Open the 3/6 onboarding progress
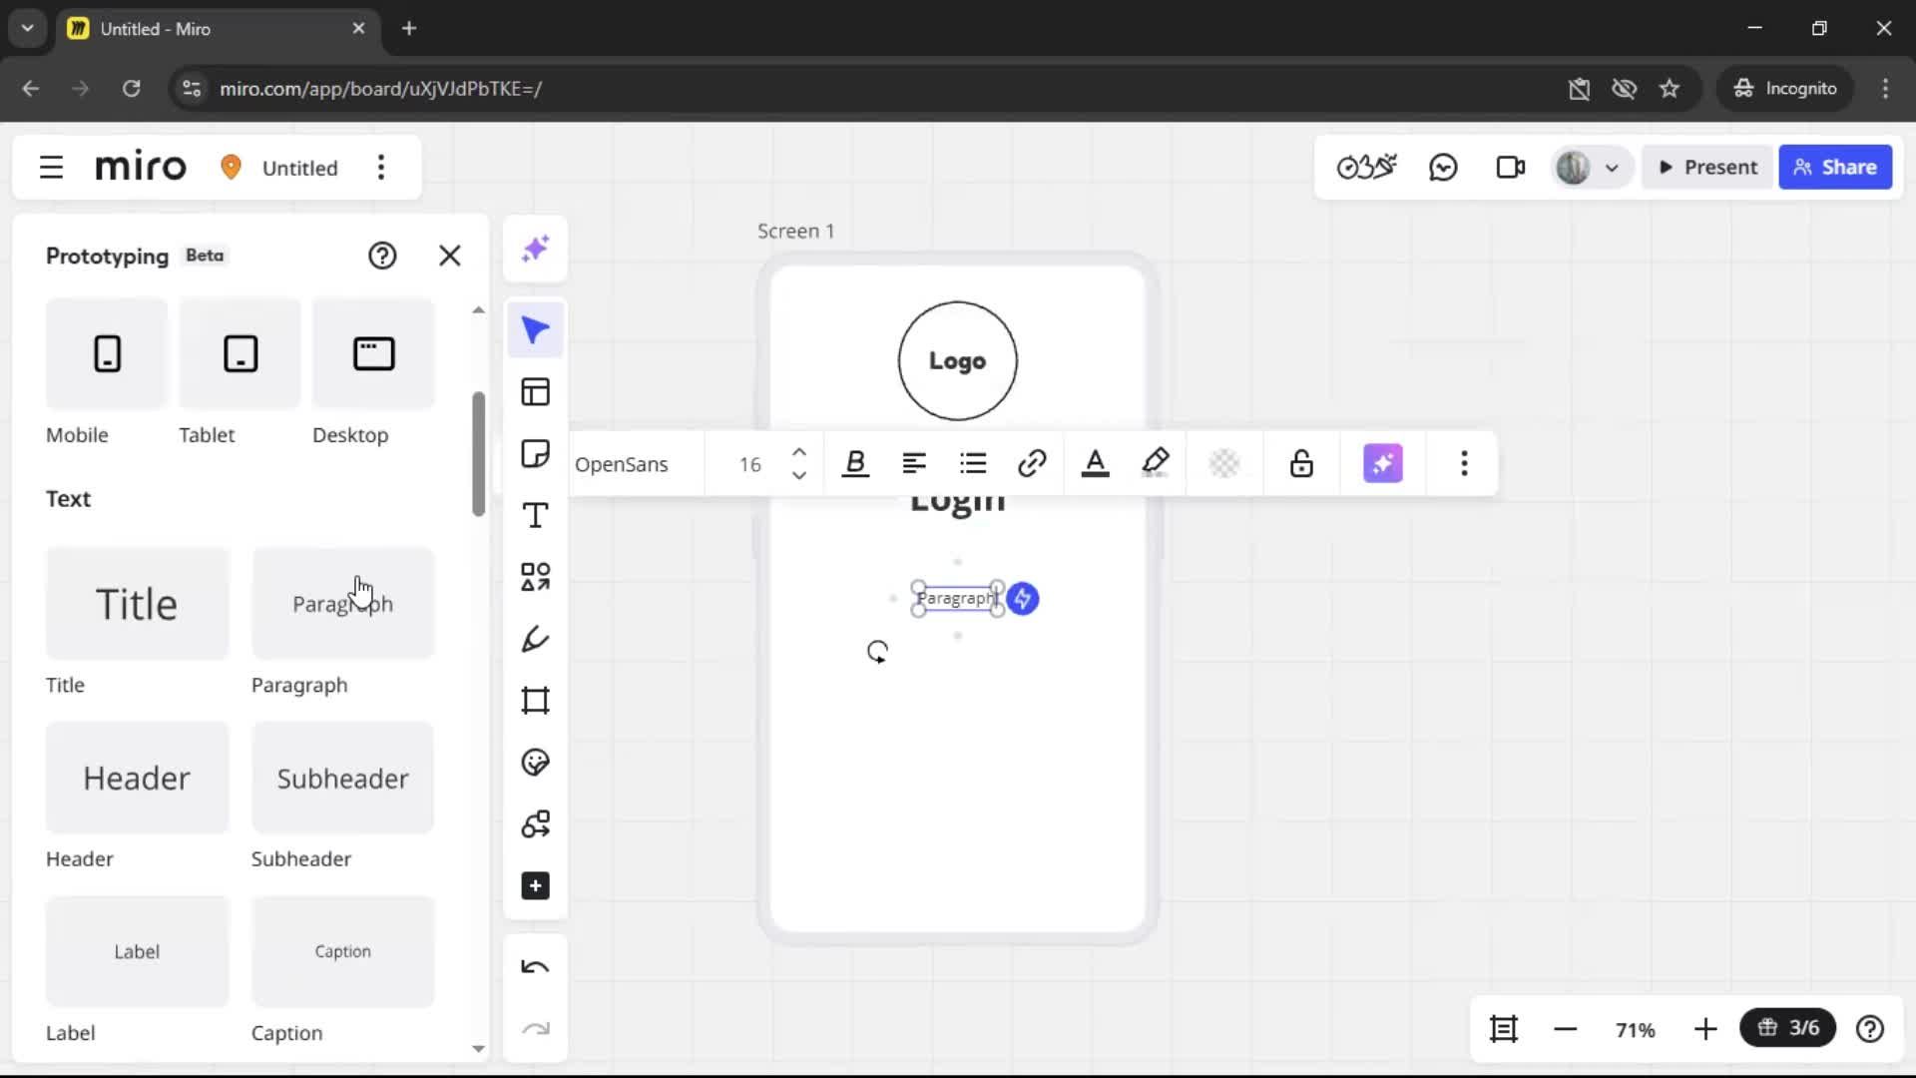This screenshot has height=1078, width=1916. [1788, 1028]
